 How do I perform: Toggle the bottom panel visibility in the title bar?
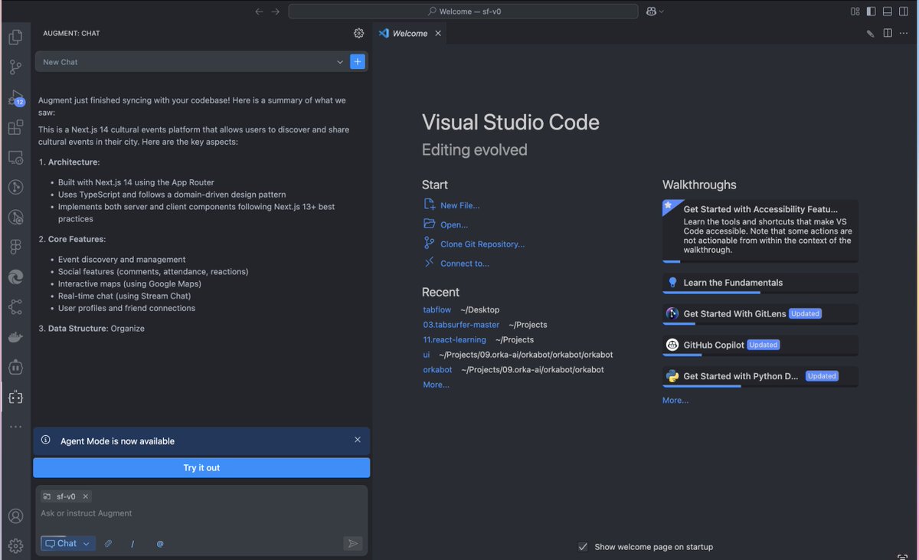(x=887, y=11)
